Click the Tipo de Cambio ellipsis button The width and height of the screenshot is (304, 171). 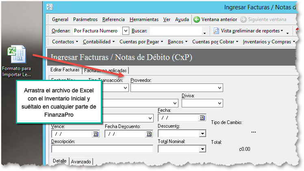253,132
